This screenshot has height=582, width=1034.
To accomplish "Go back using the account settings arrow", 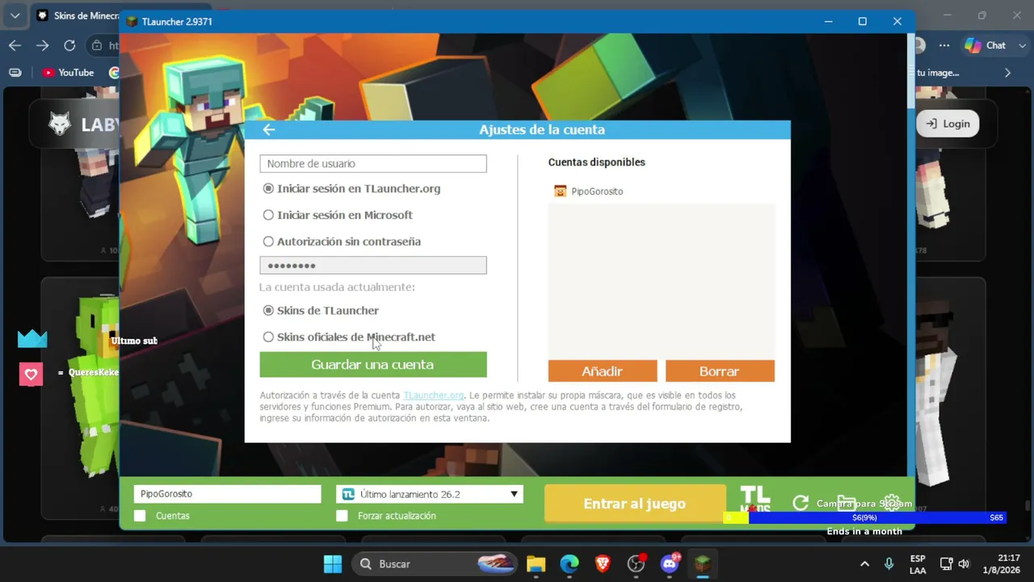I will (x=269, y=129).
